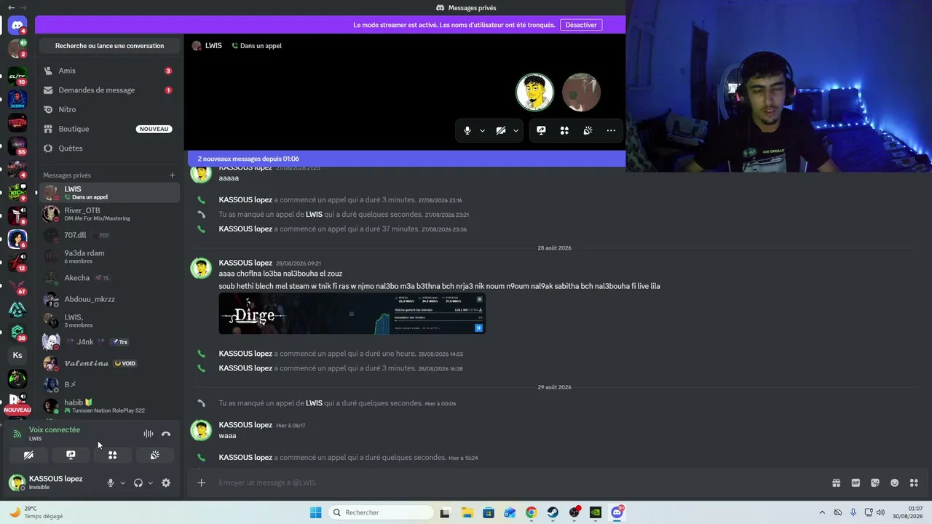Open NVIDIA app from the taskbar

click(x=596, y=512)
